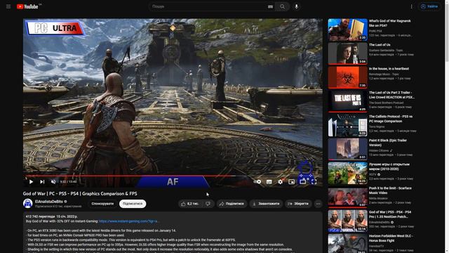
Task: Enable theater mode
Action: click(x=302, y=181)
